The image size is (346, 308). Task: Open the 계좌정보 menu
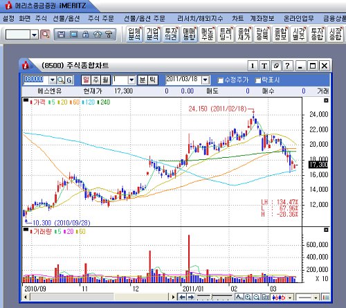262,19
